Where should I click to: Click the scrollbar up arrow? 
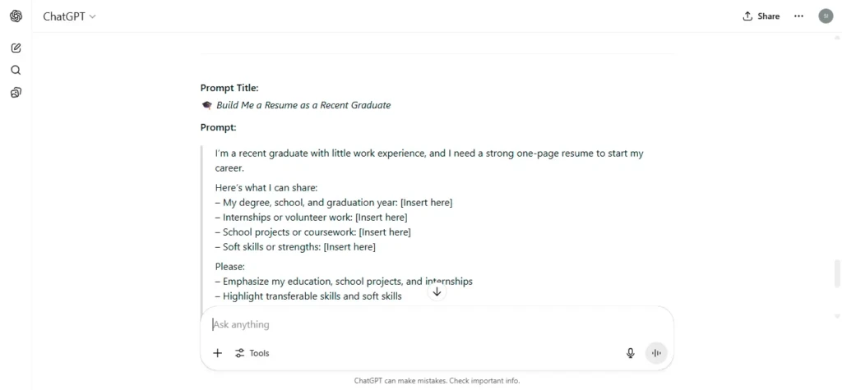tap(836, 38)
